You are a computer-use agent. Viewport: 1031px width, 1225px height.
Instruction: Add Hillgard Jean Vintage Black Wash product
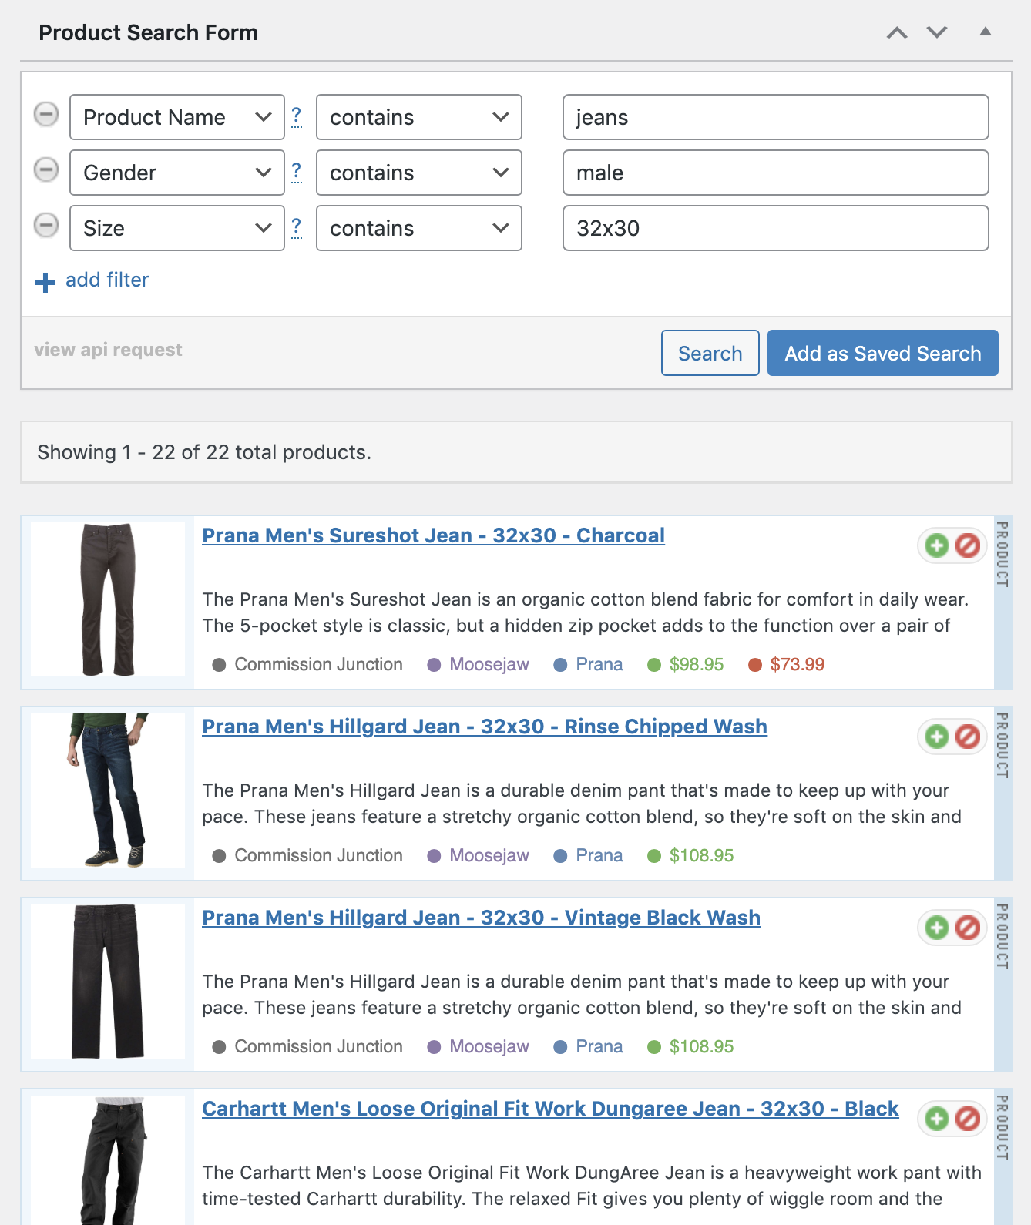click(x=937, y=928)
